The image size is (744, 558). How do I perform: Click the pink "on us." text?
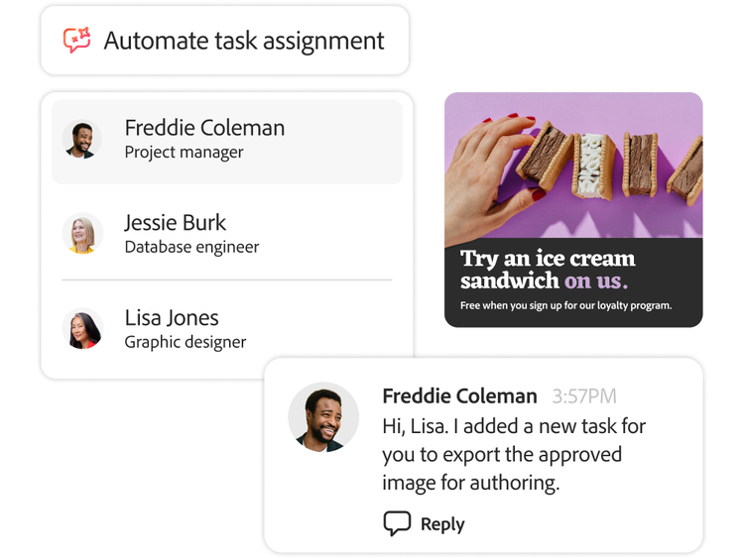(596, 280)
